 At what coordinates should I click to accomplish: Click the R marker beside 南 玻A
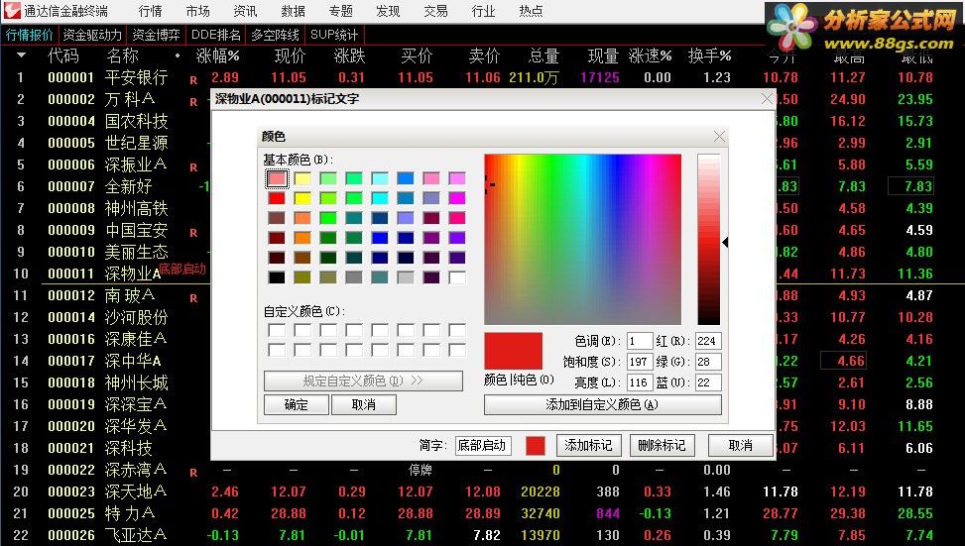(x=193, y=298)
